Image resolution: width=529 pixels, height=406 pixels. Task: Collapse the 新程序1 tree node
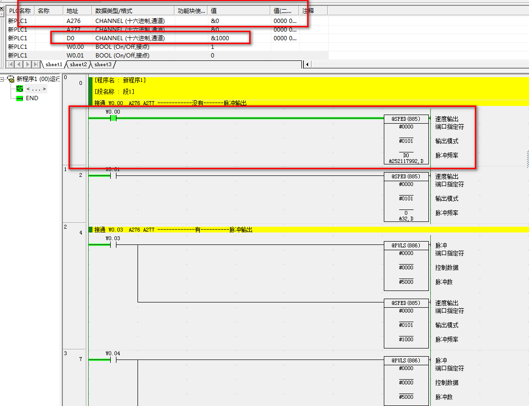pyautogui.click(x=3, y=79)
